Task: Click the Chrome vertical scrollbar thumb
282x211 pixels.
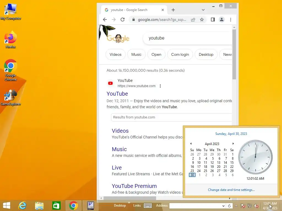Action: pos(234,54)
